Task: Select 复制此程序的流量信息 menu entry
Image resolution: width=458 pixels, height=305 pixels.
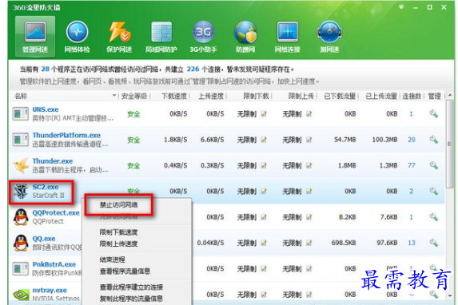Action: [x=131, y=299]
